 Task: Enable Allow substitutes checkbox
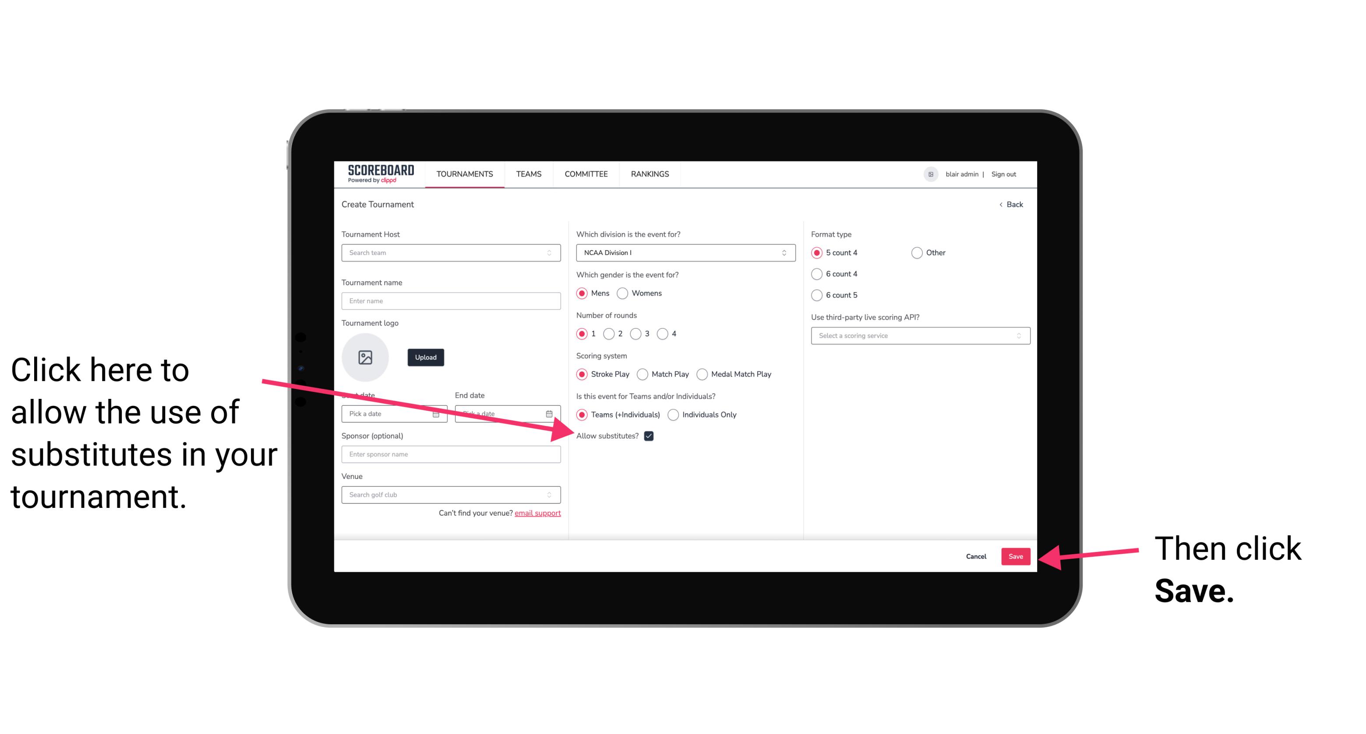[x=651, y=436]
